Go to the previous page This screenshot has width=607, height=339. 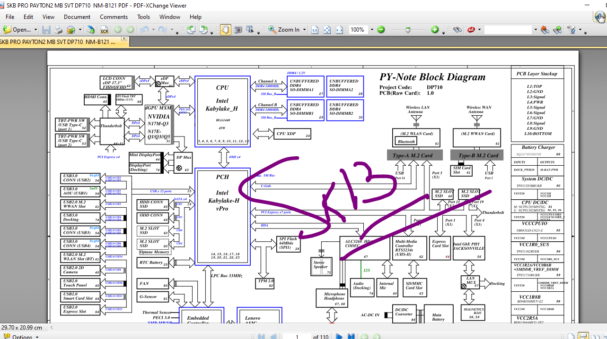[273, 337]
